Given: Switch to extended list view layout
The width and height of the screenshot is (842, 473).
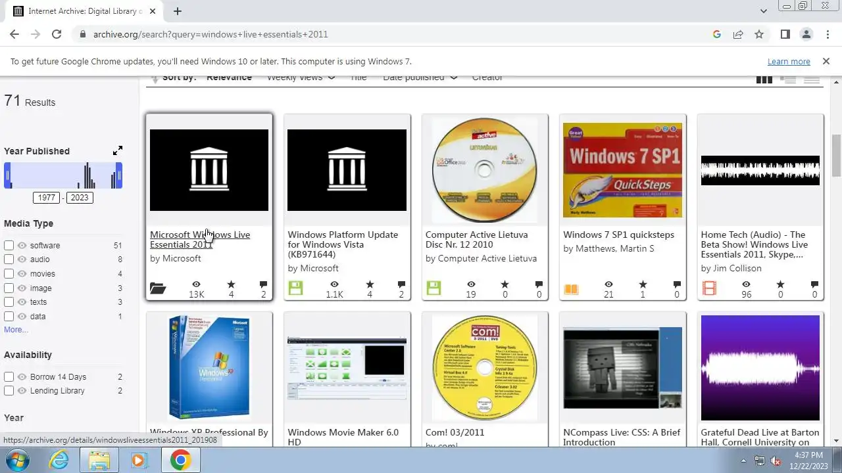Looking at the screenshot, I should click(x=788, y=79).
